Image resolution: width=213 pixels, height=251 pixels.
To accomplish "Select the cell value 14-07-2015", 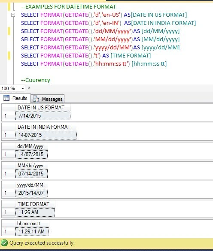I will pyautogui.click(x=46, y=135).
